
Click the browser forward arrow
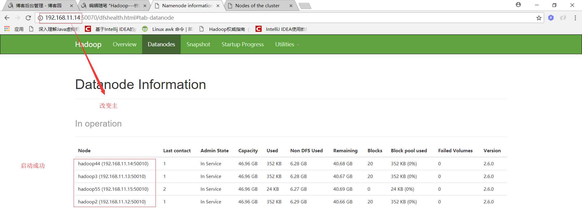(18, 18)
